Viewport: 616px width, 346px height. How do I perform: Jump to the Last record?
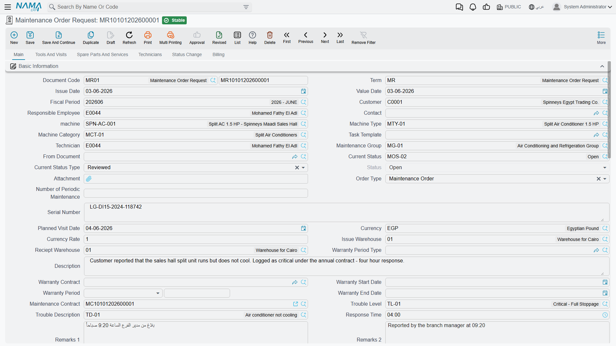[x=340, y=37]
